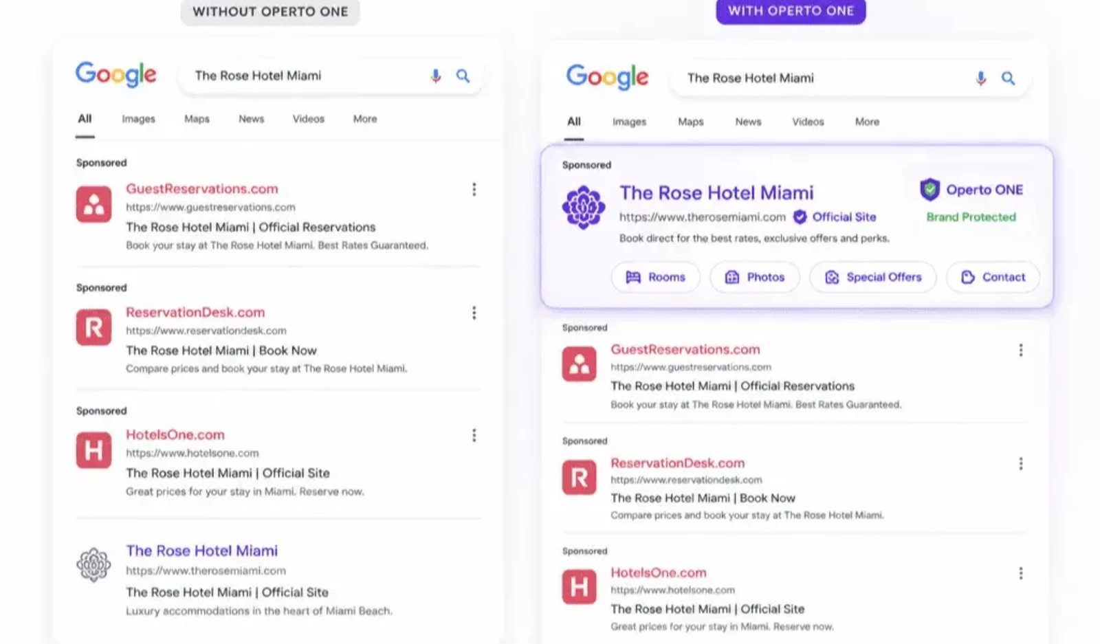Viewport: 1100px width, 644px height.
Task: Click HotelsOne H favicon in right panel
Action: [x=579, y=587]
